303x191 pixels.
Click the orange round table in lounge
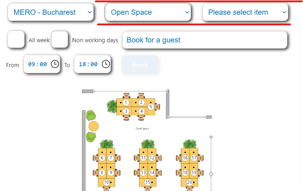[94, 126]
